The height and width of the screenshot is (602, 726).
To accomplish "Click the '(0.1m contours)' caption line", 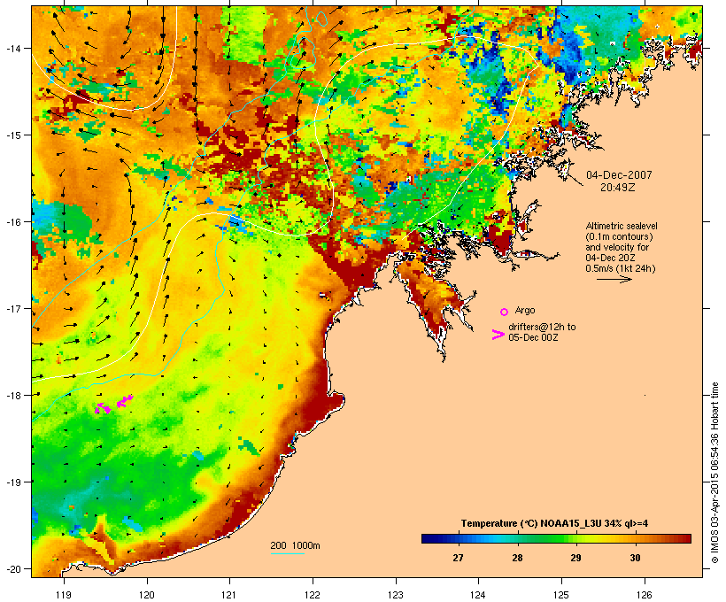I will coord(619,236).
